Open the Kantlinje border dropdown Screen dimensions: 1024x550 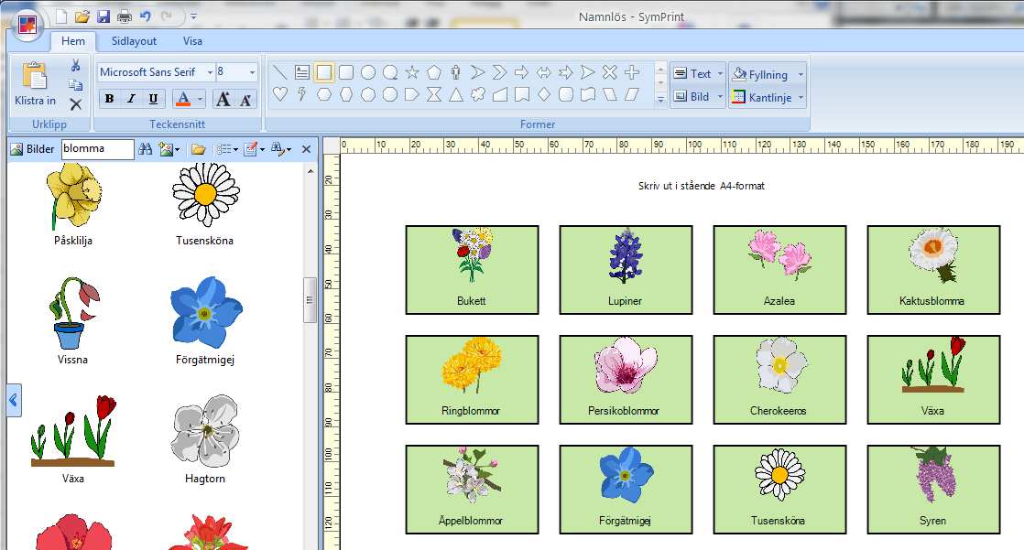click(x=801, y=98)
